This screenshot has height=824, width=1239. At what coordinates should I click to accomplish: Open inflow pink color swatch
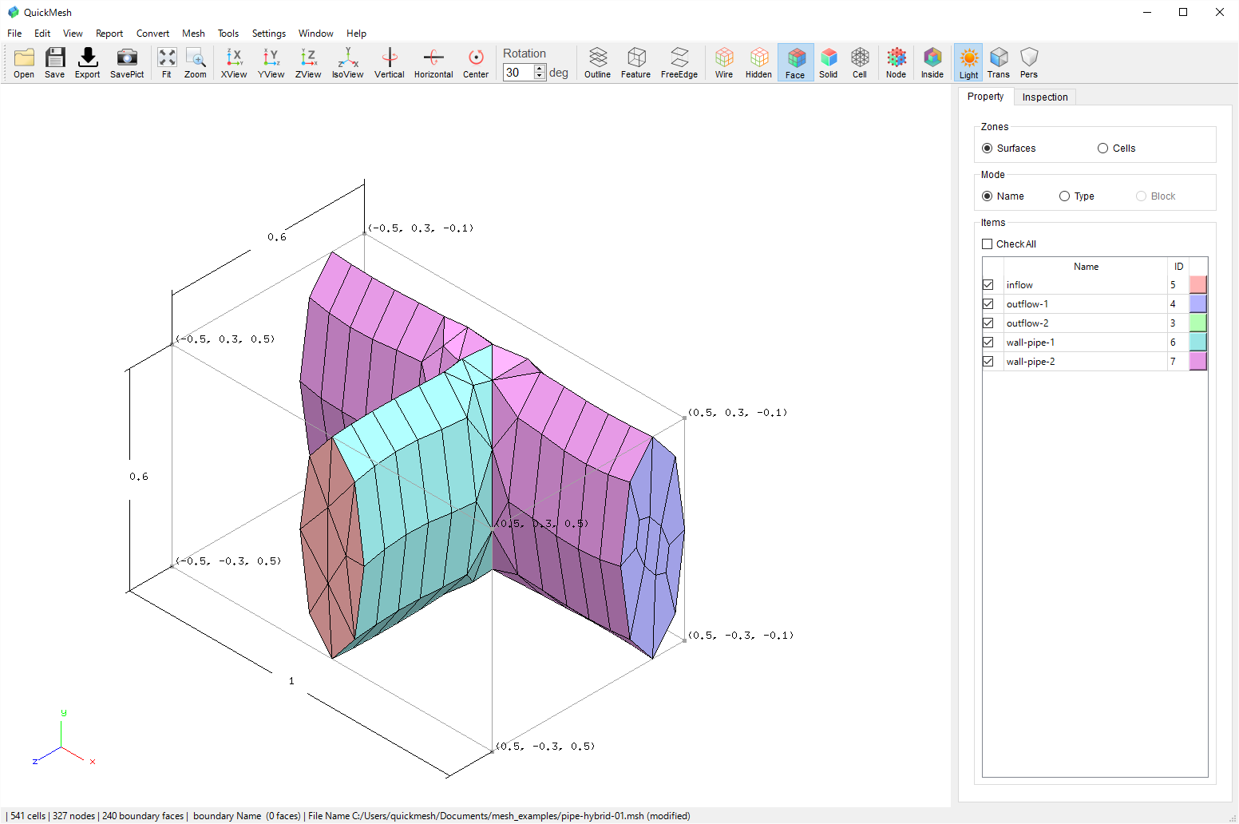coord(1197,285)
